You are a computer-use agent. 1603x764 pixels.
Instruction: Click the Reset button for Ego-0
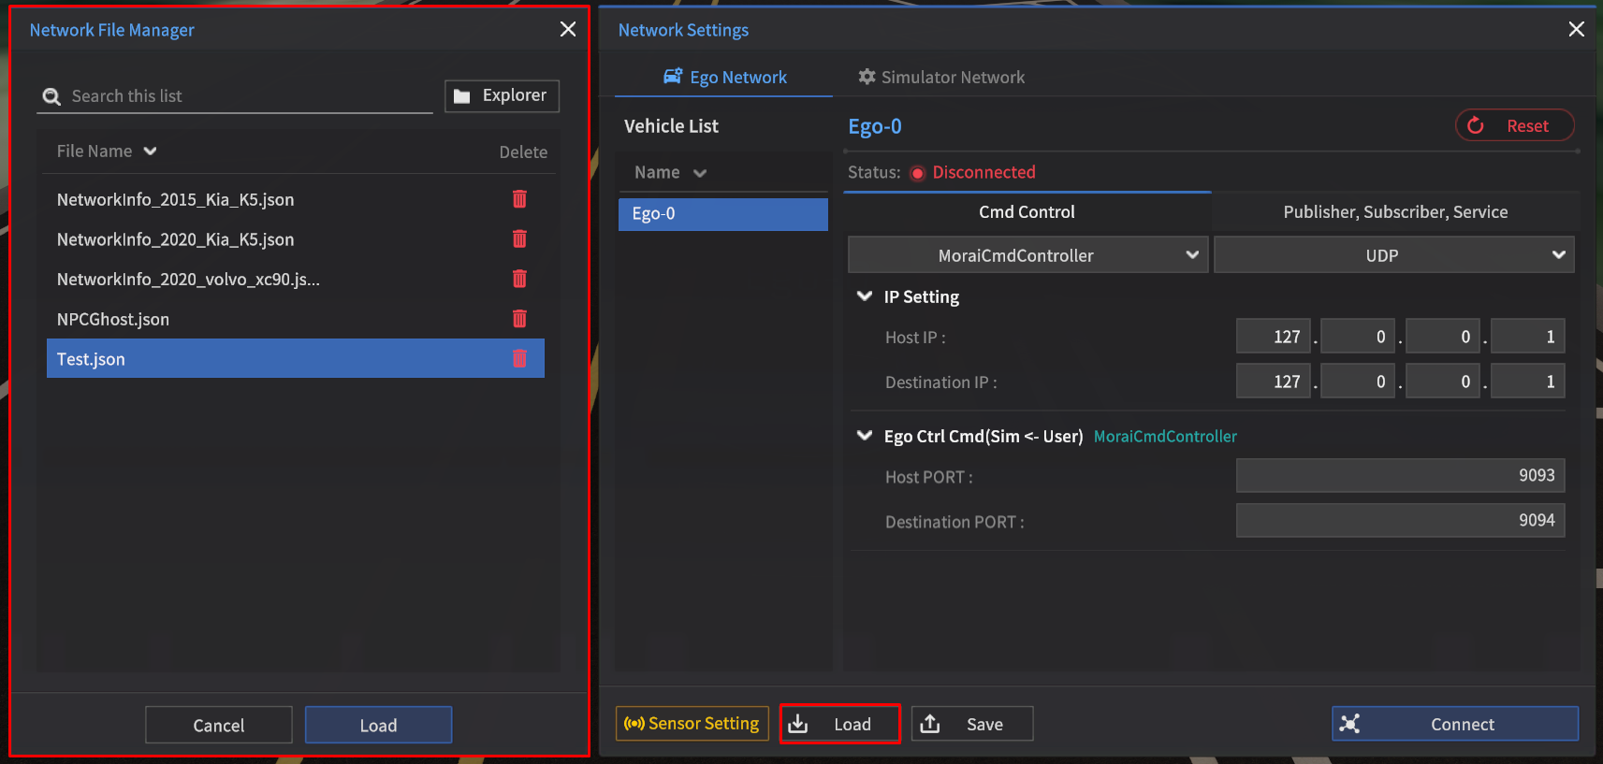[1514, 126]
